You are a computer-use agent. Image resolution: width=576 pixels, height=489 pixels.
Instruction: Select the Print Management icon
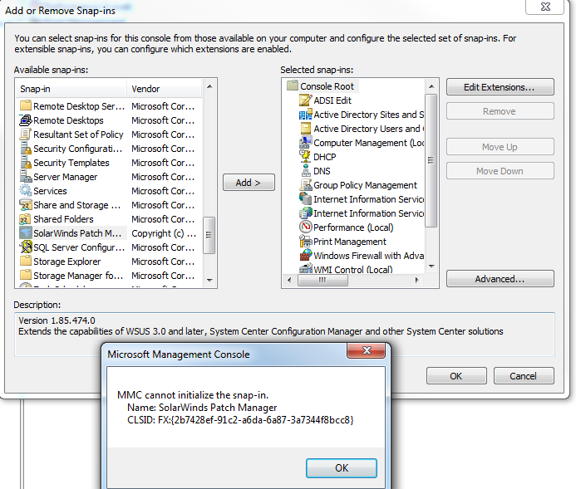[x=305, y=242]
